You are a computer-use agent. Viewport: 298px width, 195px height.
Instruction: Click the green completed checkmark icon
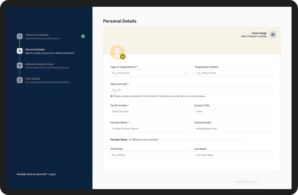click(x=83, y=36)
